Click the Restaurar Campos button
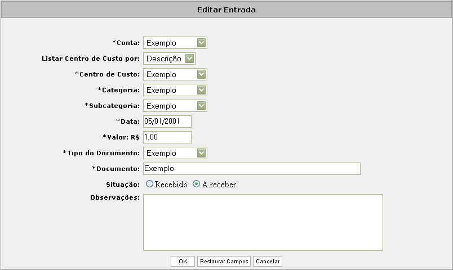This screenshot has width=453, height=270. click(x=224, y=262)
